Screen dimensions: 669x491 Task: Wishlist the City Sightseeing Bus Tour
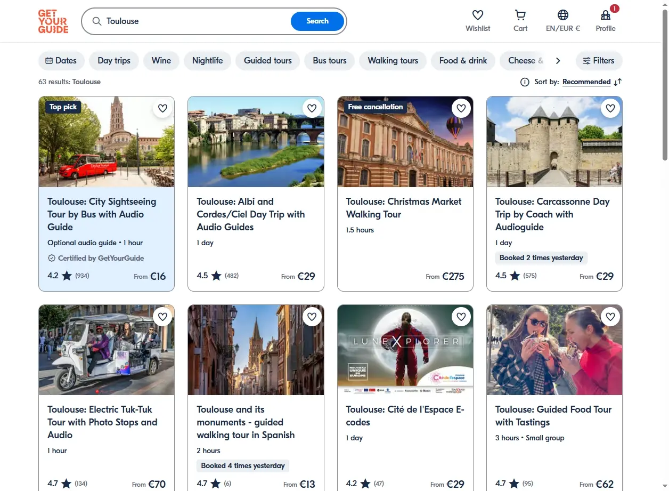pos(163,108)
